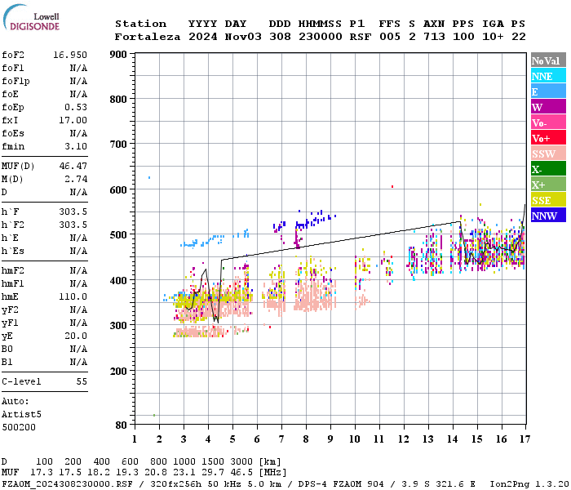Click the MUF value 17.3 for 100 km
Image resolution: width=571 pixels, height=490 pixels.
[x=42, y=473]
